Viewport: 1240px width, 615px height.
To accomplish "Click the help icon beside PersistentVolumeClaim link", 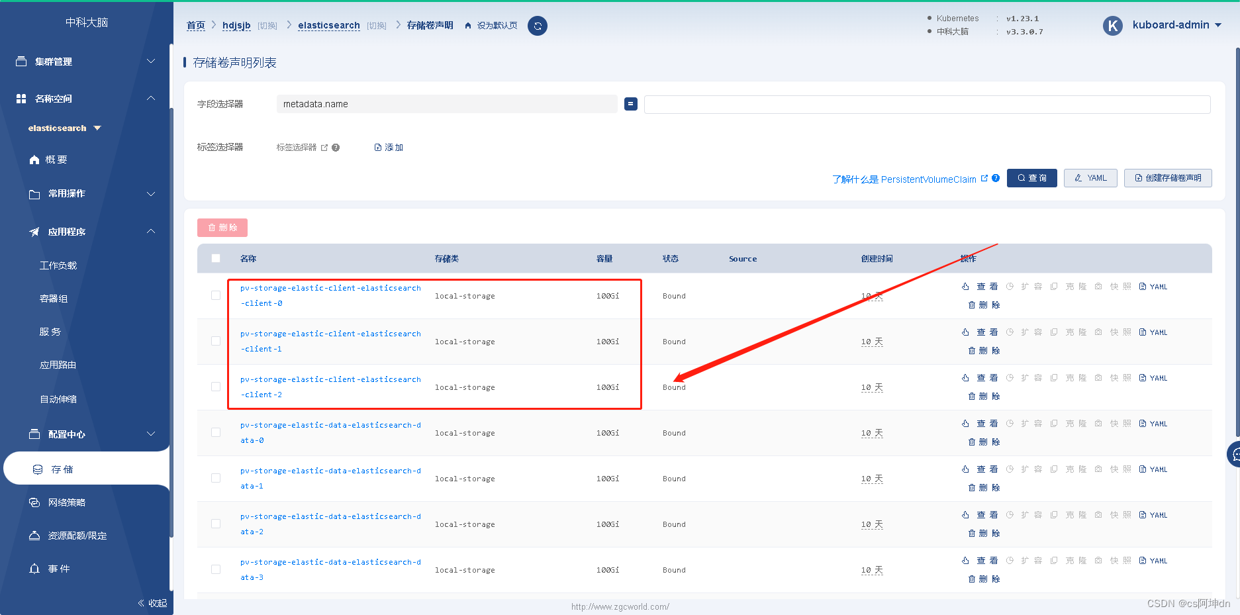I will pyautogui.click(x=996, y=178).
